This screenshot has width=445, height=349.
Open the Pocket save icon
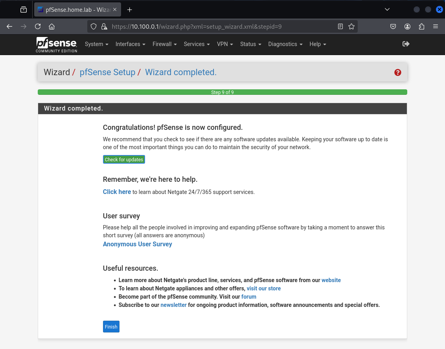coord(393,26)
